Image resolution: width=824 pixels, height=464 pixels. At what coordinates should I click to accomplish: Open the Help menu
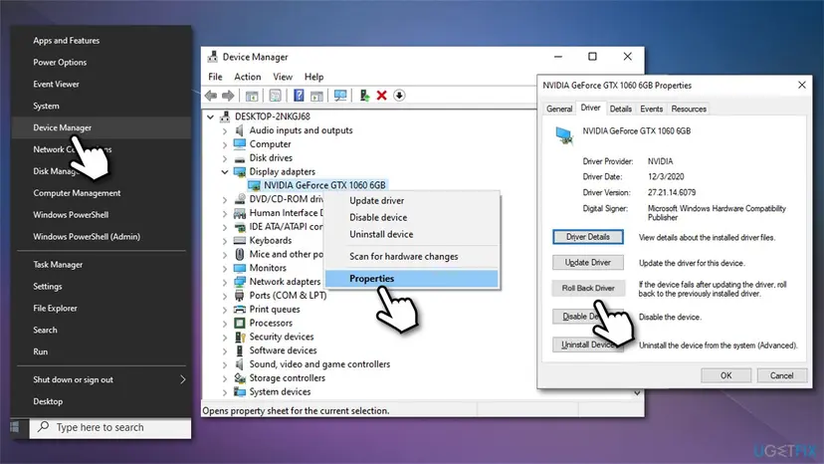(313, 77)
